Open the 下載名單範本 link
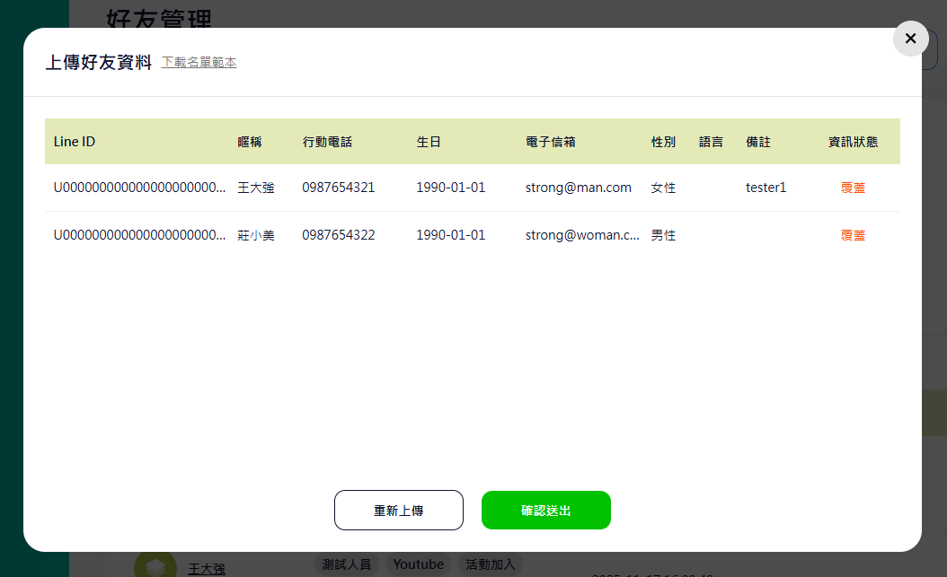Screen dimensions: 947x577 (x=199, y=63)
